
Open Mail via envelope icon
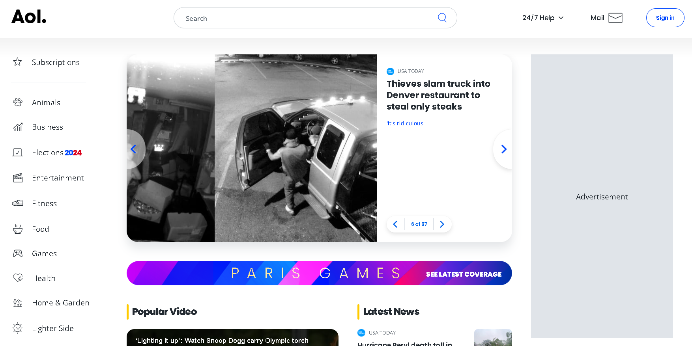coord(615,18)
